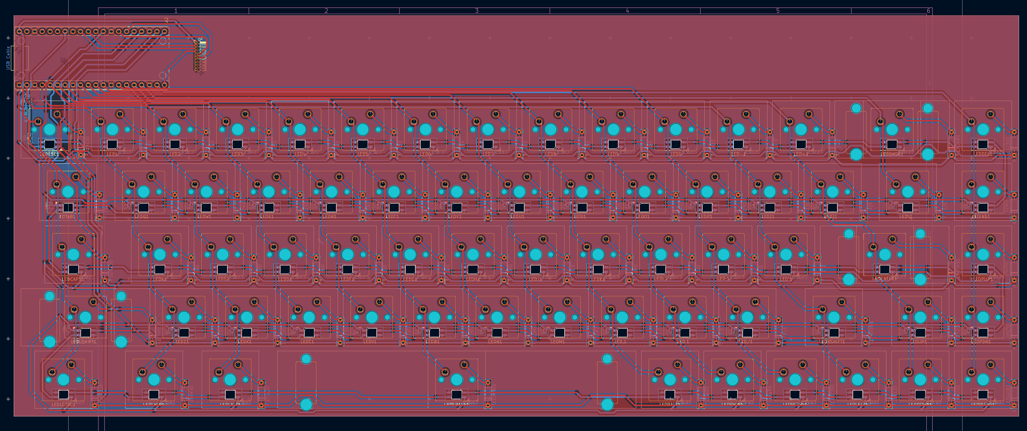Select the LED5 label
The image size is (1027, 431).
coord(363,154)
